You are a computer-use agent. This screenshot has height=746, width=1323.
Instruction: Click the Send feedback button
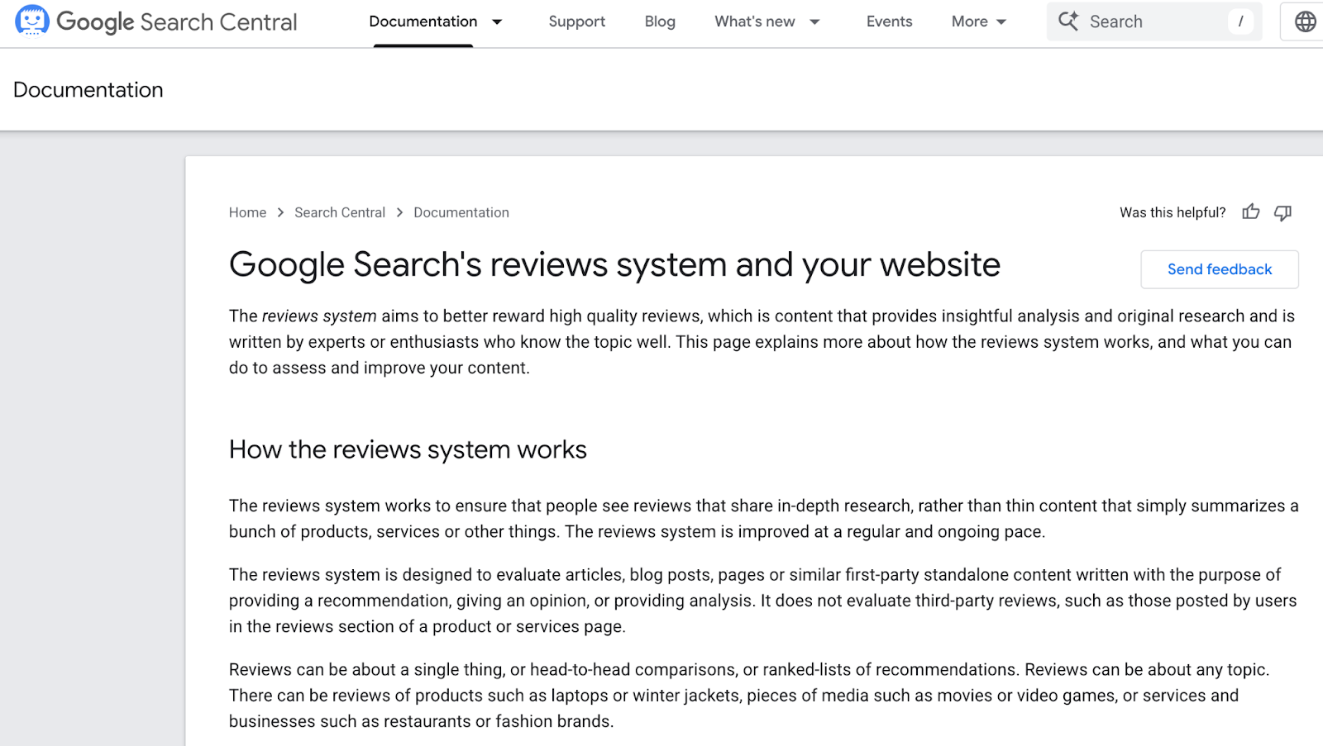[x=1220, y=269]
